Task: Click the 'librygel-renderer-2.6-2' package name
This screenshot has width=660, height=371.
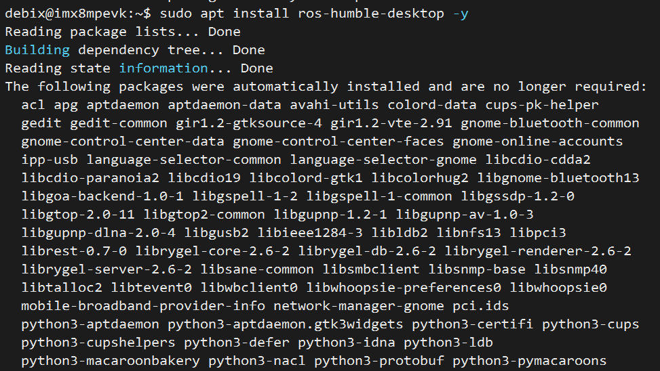Action: coord(538,251)
